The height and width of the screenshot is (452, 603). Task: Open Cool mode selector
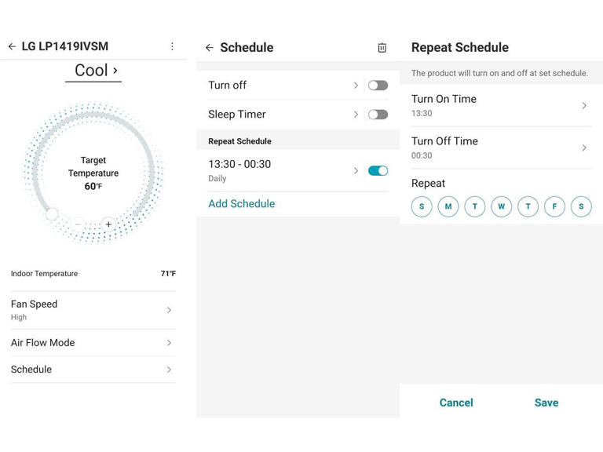[x=93, y=71]
